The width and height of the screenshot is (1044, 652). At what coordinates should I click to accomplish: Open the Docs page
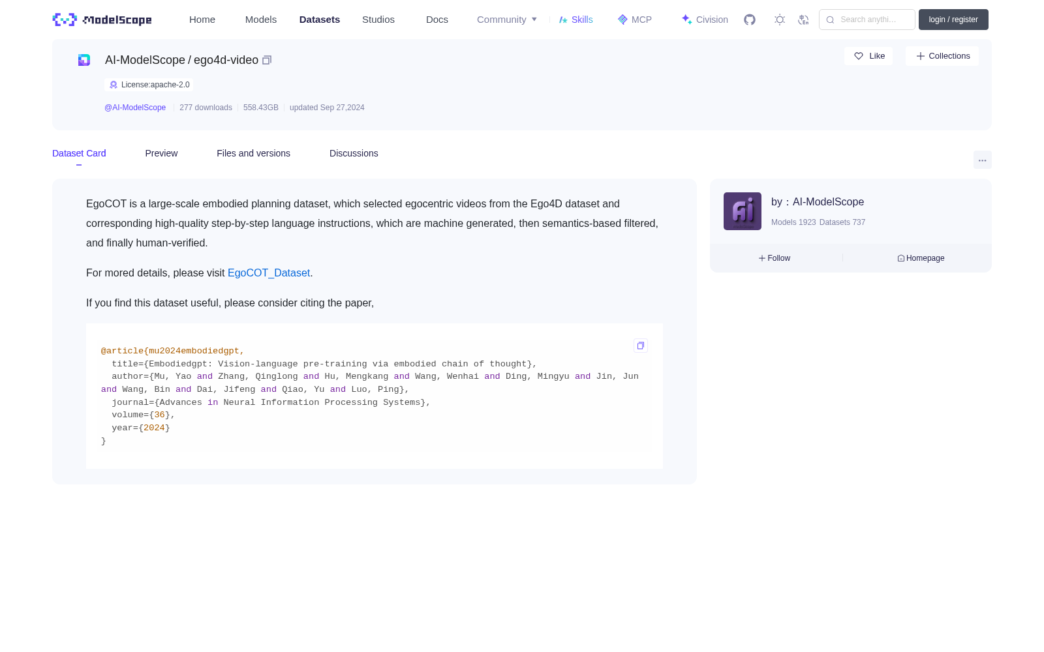click(x=437, y=20)
